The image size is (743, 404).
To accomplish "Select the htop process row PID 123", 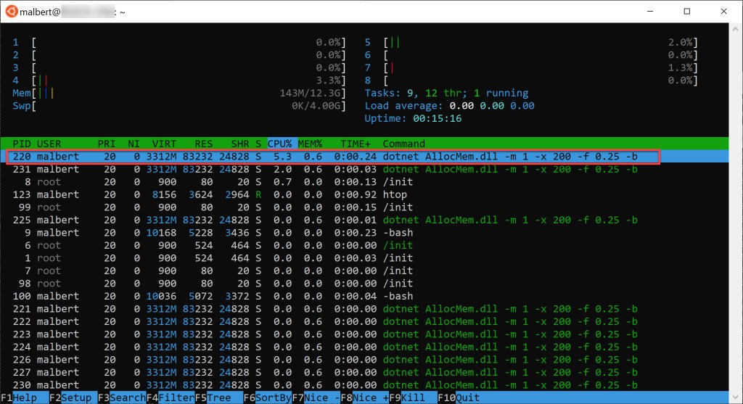I will tap(218, 194).
